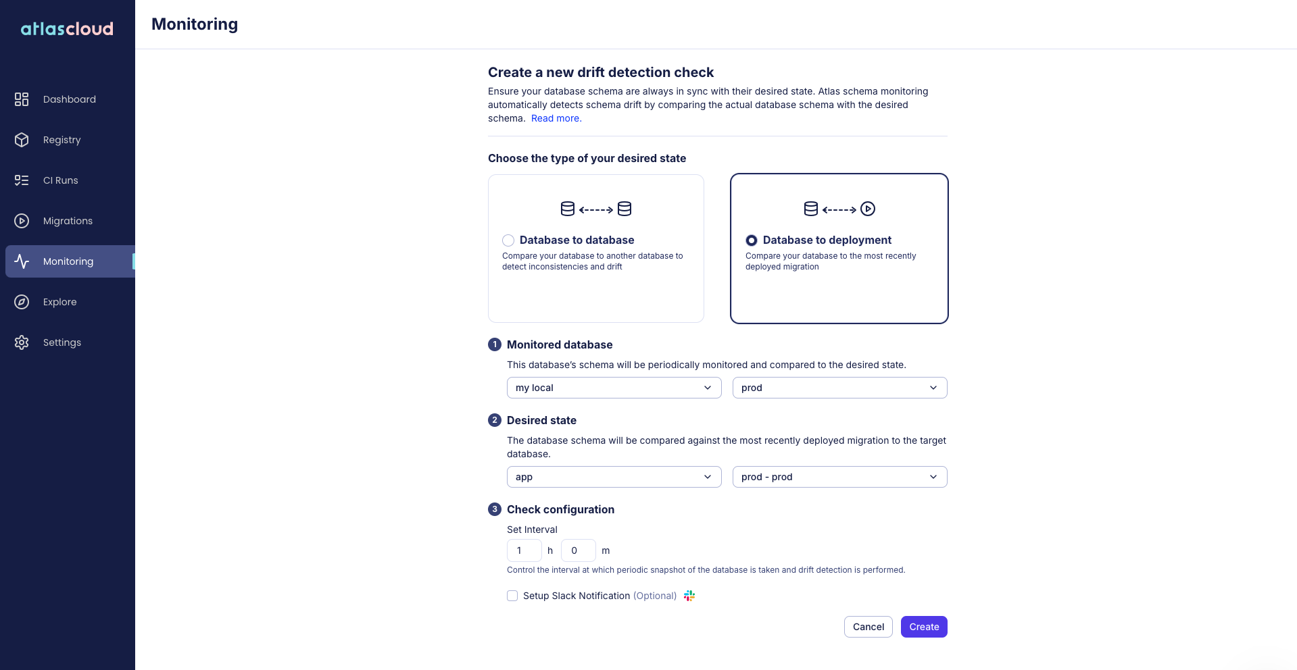
Task: Select the Database to deployment radio button
Action: 752,240
